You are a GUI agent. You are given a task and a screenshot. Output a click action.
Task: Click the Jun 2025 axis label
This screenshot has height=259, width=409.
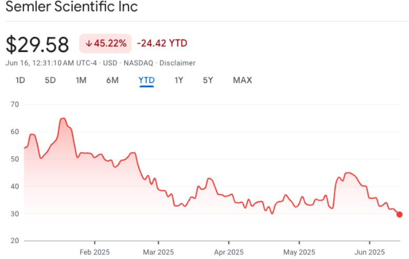pyautogui.click(x=369, y=252)
